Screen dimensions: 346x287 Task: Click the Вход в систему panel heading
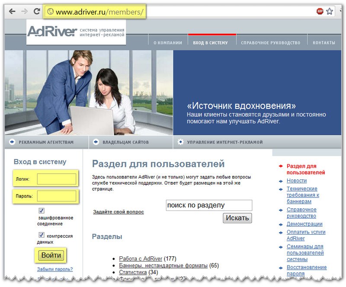click(x=40, y=162)
